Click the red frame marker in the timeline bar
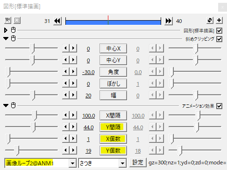This screenshot has width=227, height=170. click(108, 20)
